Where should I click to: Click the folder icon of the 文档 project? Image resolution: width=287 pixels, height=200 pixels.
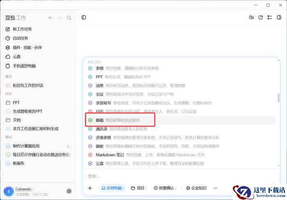[8, 120]
